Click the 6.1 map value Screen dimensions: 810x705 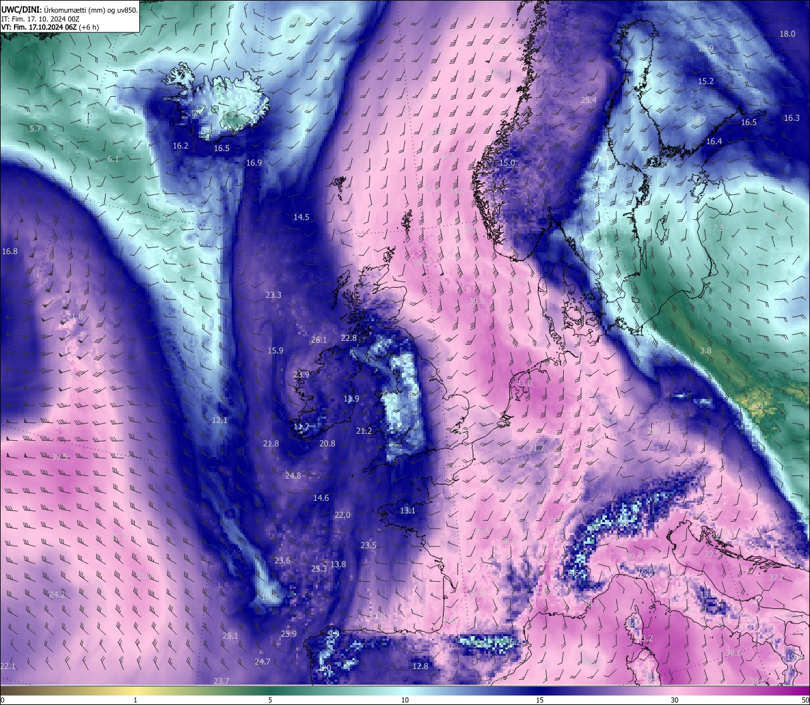tap(113, 159)
